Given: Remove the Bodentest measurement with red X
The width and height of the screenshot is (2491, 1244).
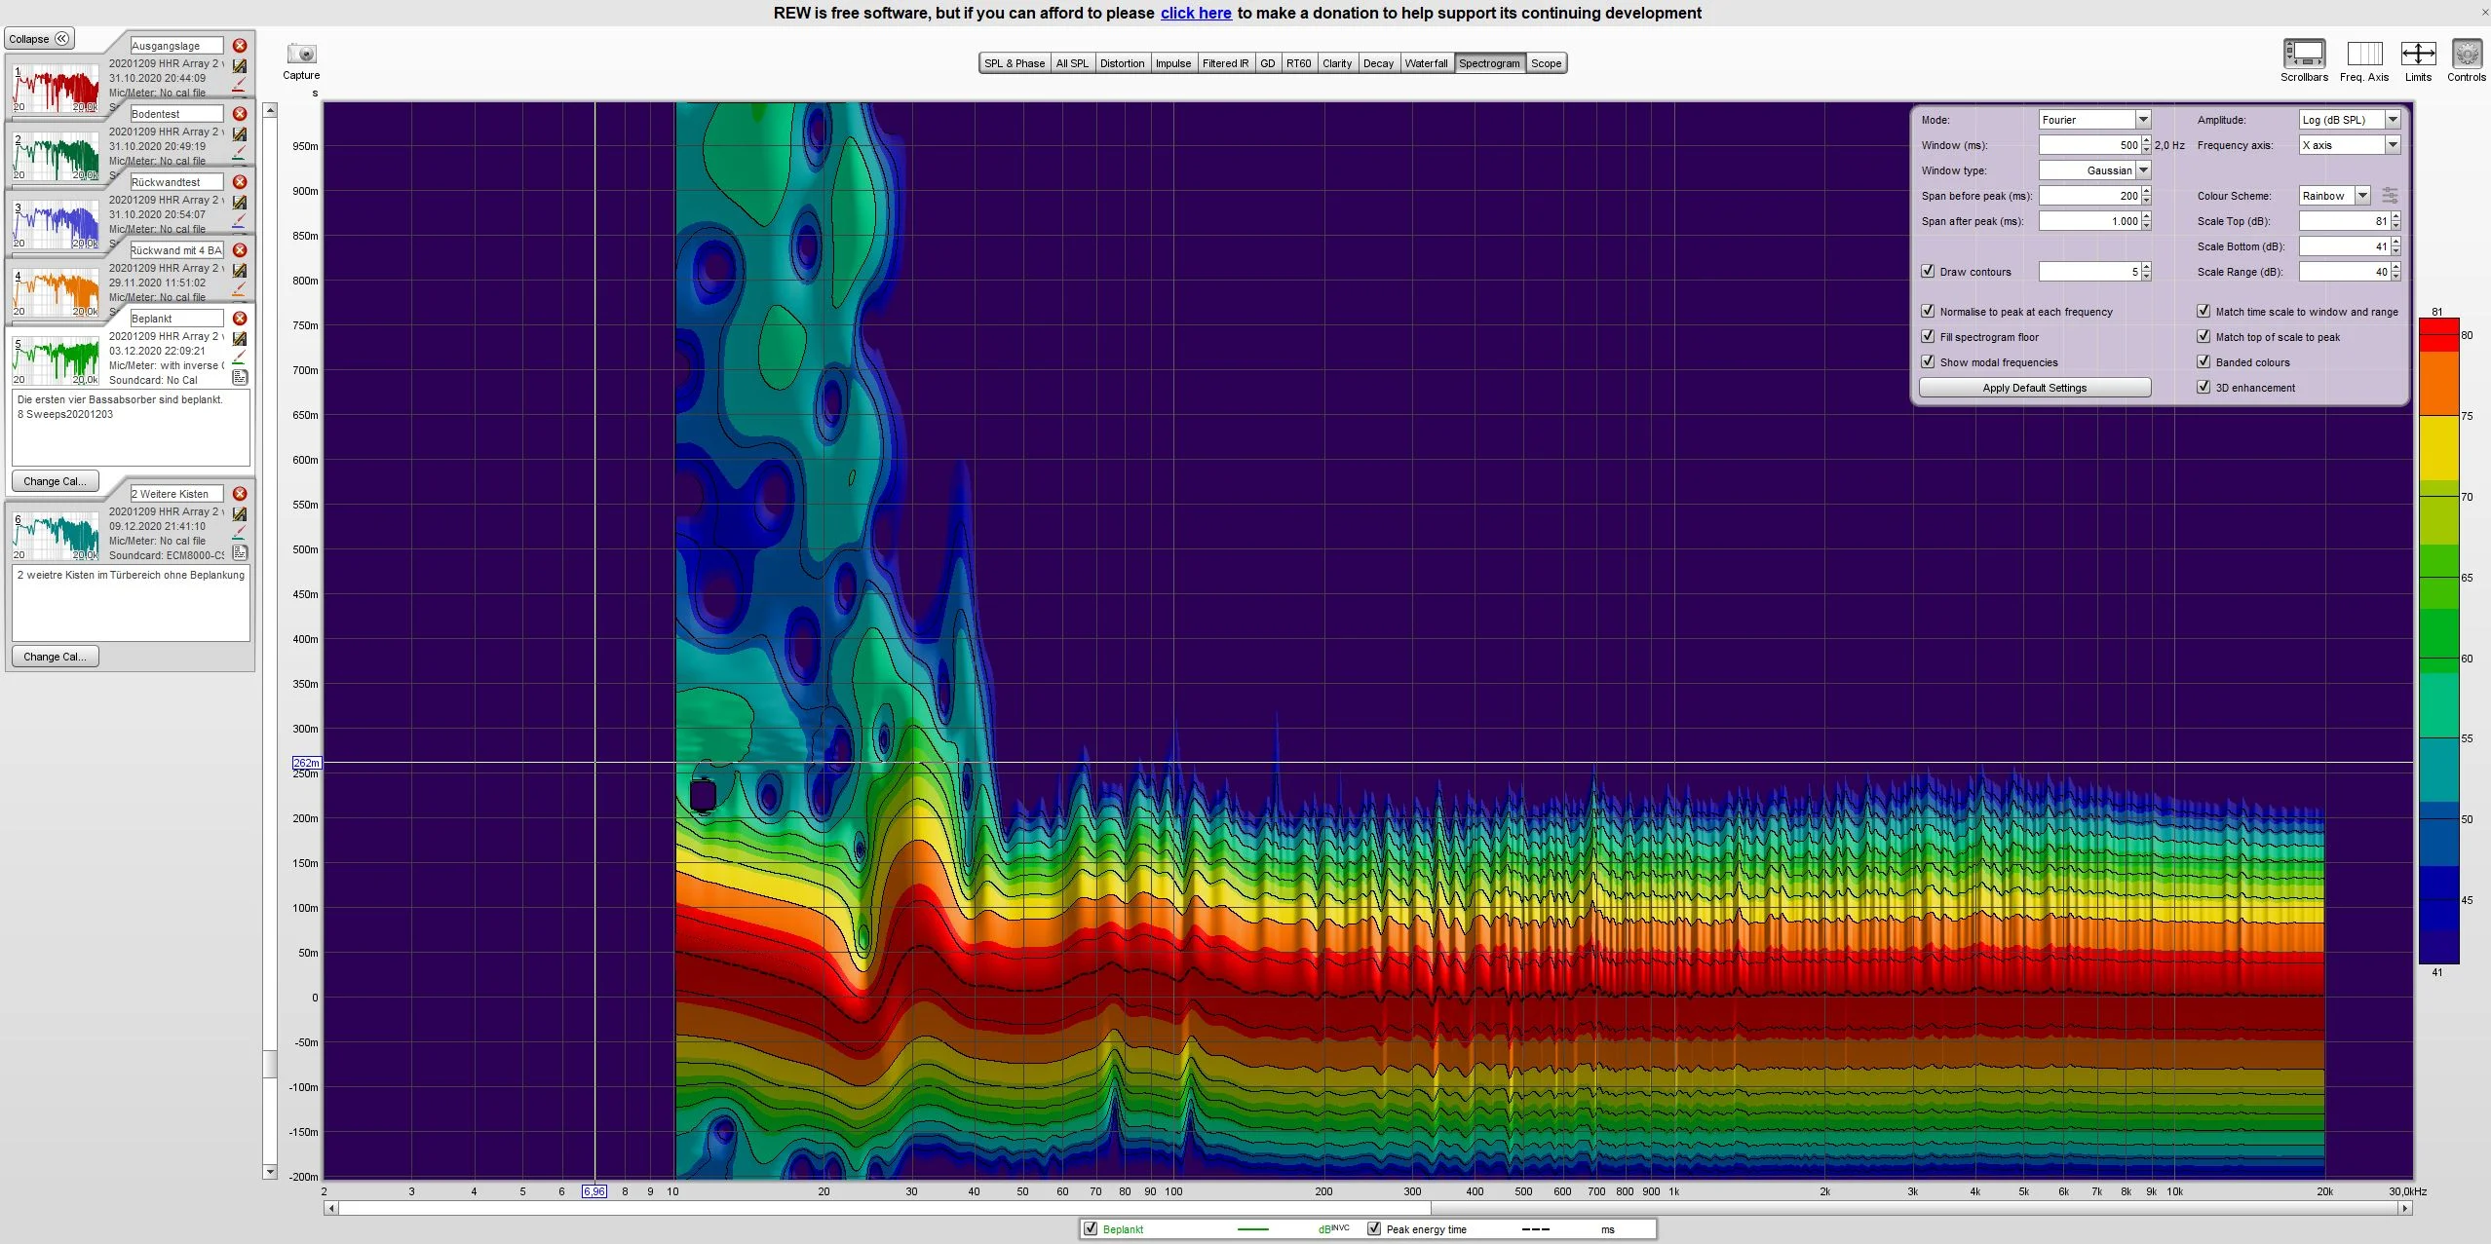Looking at the screenshot, I should (240, 114).
